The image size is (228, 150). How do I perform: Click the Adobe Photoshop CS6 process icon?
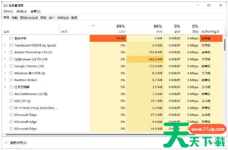[11, 52]
